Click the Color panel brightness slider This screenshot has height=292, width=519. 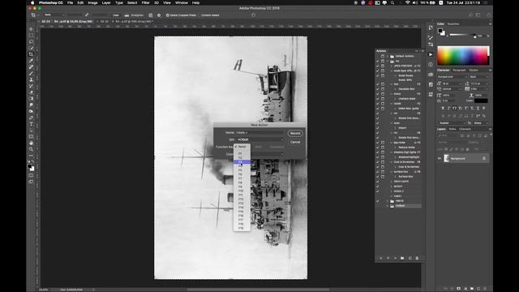pos(463,35)
